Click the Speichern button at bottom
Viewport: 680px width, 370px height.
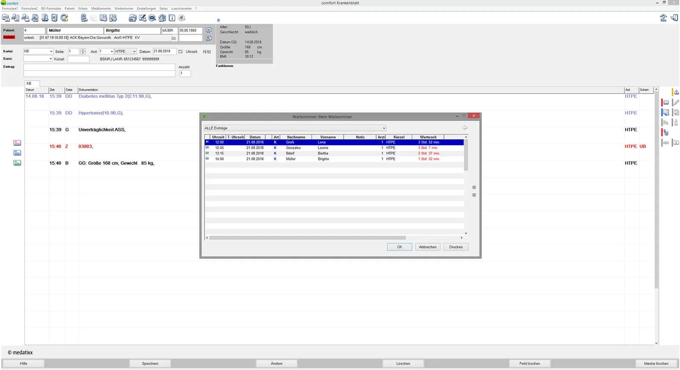click(150, 364)
